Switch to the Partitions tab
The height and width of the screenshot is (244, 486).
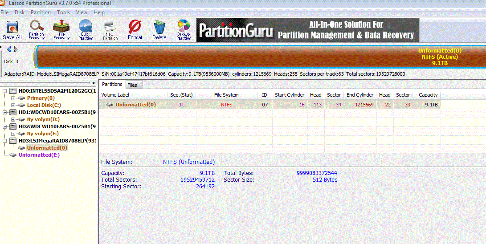[x=112, y=84]
